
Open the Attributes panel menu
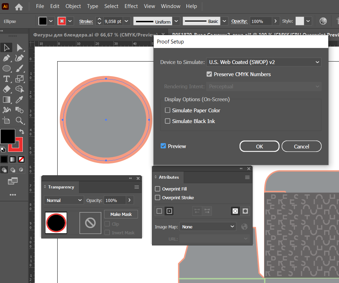tap(247, 177)
